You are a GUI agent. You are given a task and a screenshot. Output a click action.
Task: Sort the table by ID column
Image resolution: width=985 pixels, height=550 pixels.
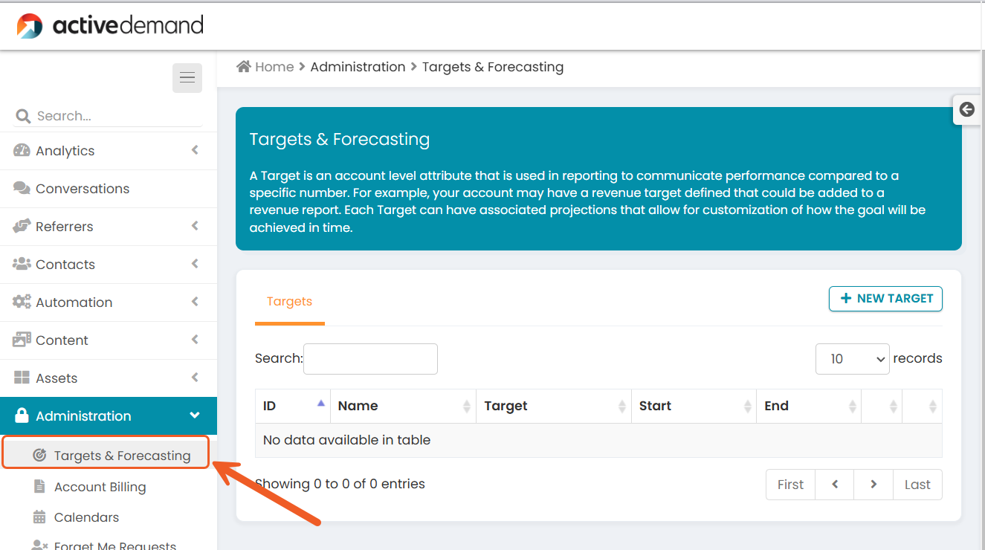[293, 406]
